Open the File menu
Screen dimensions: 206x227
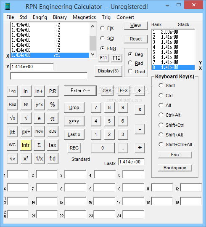pos(10,17)
